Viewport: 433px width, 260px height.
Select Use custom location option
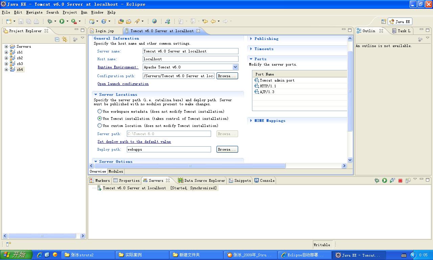(x=99, y=126)
